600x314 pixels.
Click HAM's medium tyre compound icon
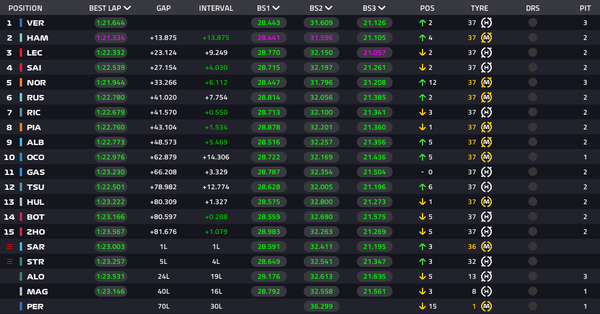coord(486,38)
